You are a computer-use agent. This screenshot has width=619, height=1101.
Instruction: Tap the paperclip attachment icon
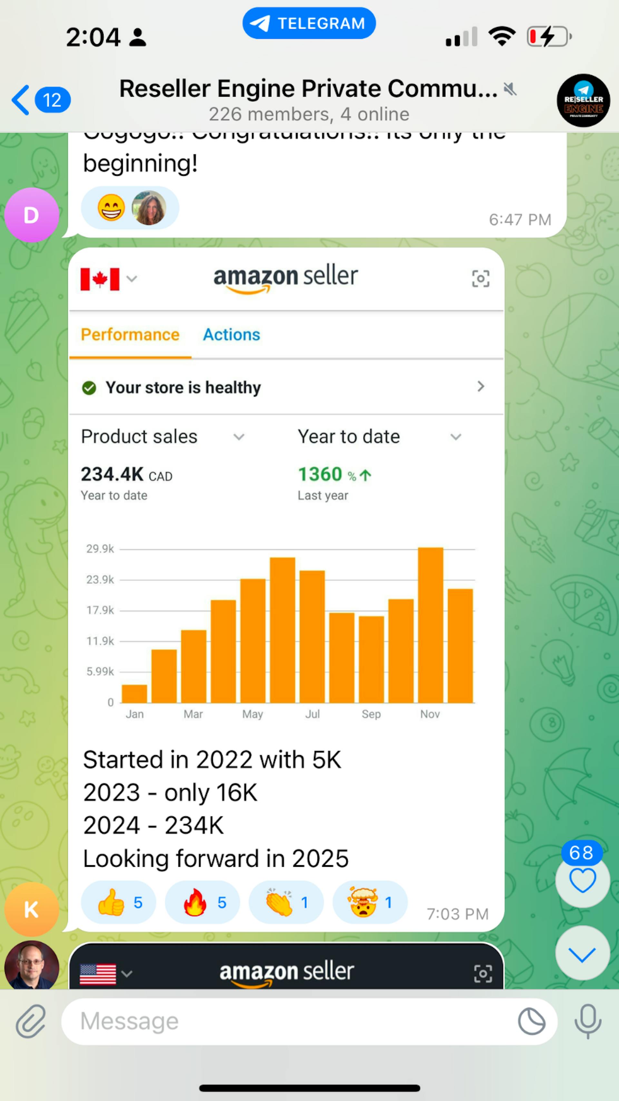(31, 1021)
